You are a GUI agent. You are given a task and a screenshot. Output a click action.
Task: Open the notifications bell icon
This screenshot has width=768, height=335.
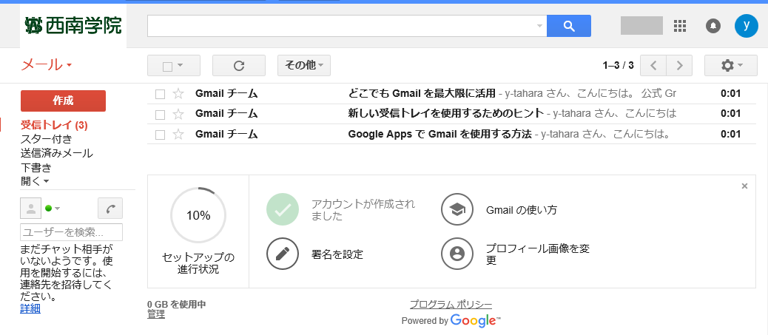coord(713,26)
